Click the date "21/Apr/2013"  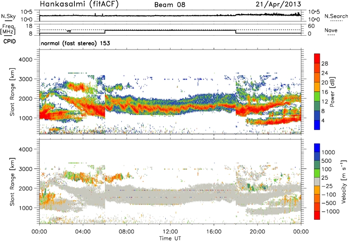278,4
